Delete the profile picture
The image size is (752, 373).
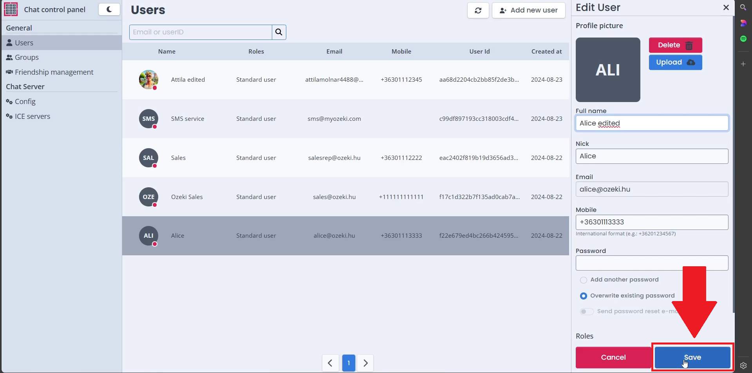(675, 45)
